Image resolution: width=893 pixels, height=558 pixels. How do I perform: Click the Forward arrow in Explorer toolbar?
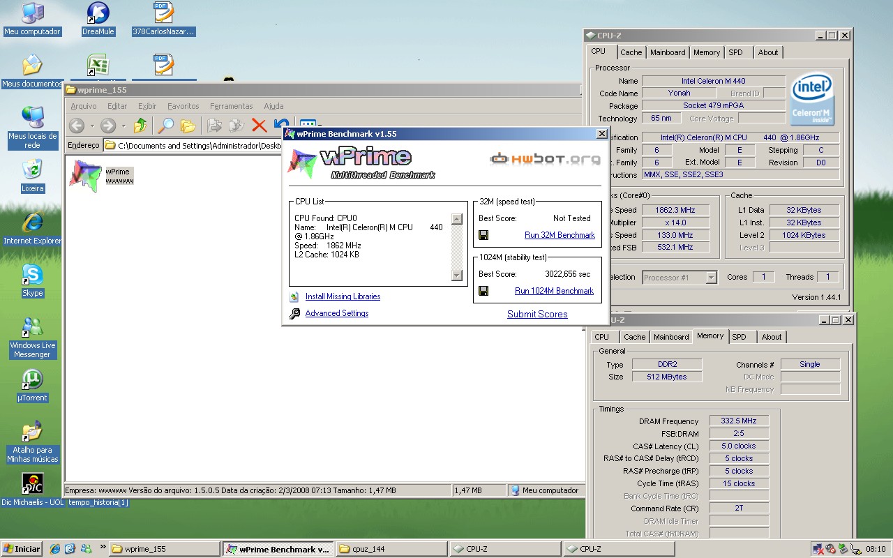click(107, 126)
